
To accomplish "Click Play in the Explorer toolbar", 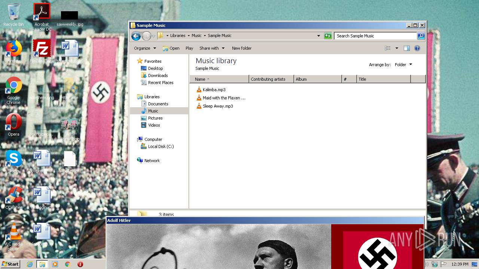I will [x=189, y=48].
